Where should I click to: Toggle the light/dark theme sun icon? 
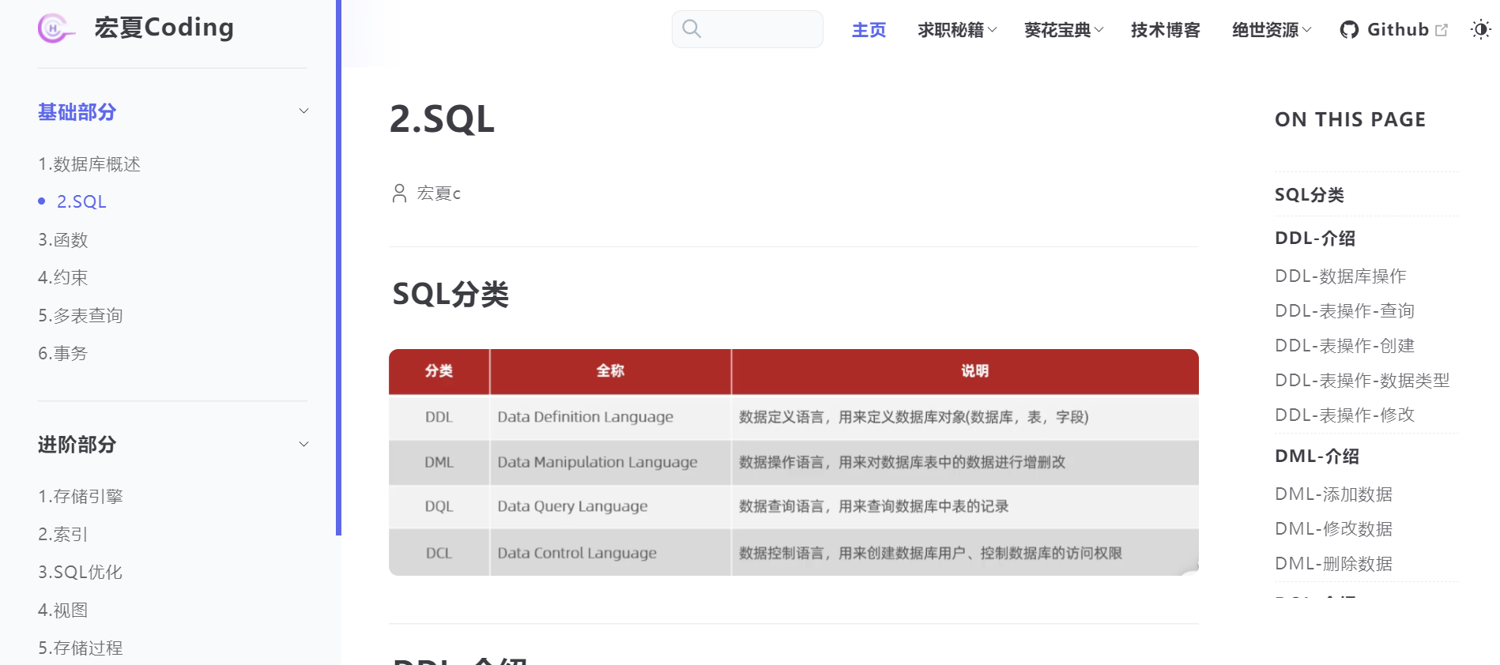pyautogui.click(x=1480, y=30)
